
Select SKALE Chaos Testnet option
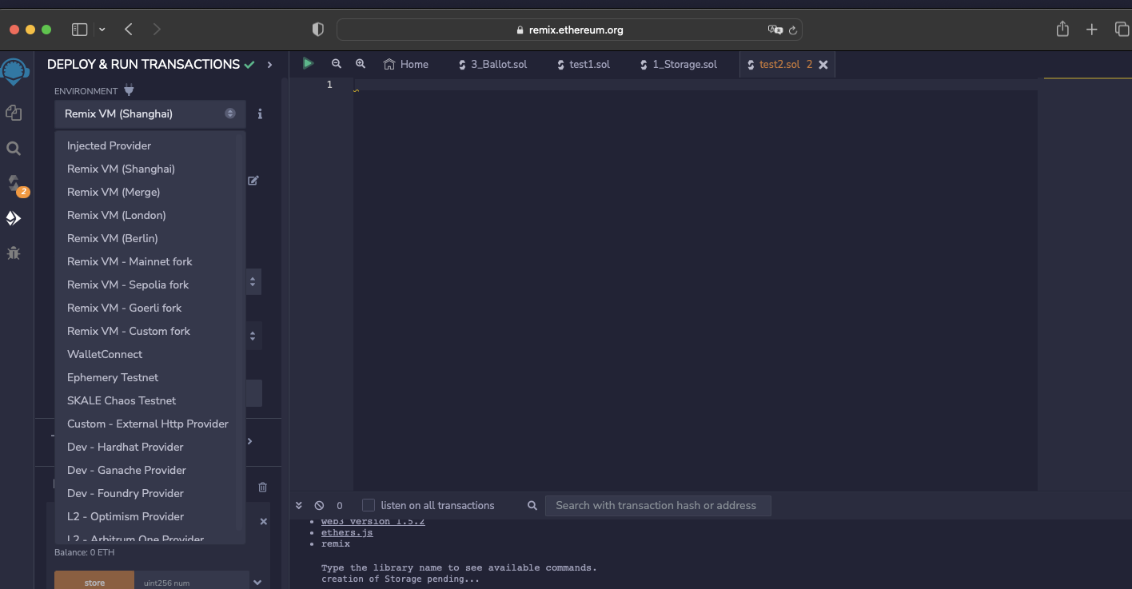click(149, 400)
